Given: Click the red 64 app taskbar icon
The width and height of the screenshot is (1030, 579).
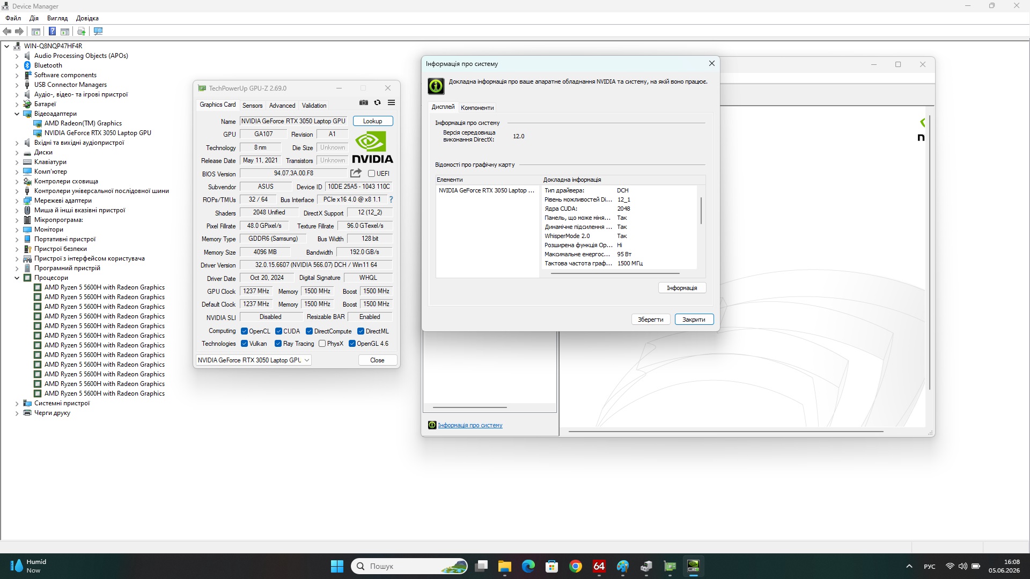Looking at the screenshot, I should (x=599, y=566).
